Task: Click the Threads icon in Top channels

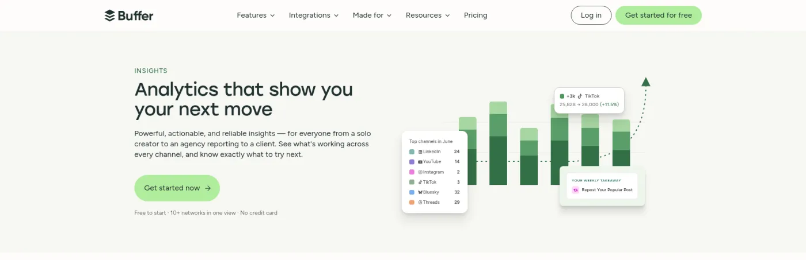Action: coord(420,203)
